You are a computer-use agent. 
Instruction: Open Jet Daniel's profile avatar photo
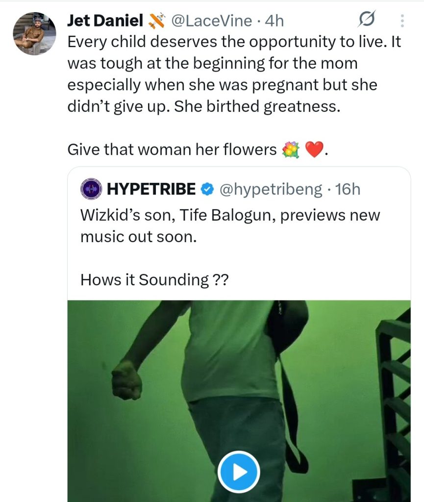(x=31, y=34)
